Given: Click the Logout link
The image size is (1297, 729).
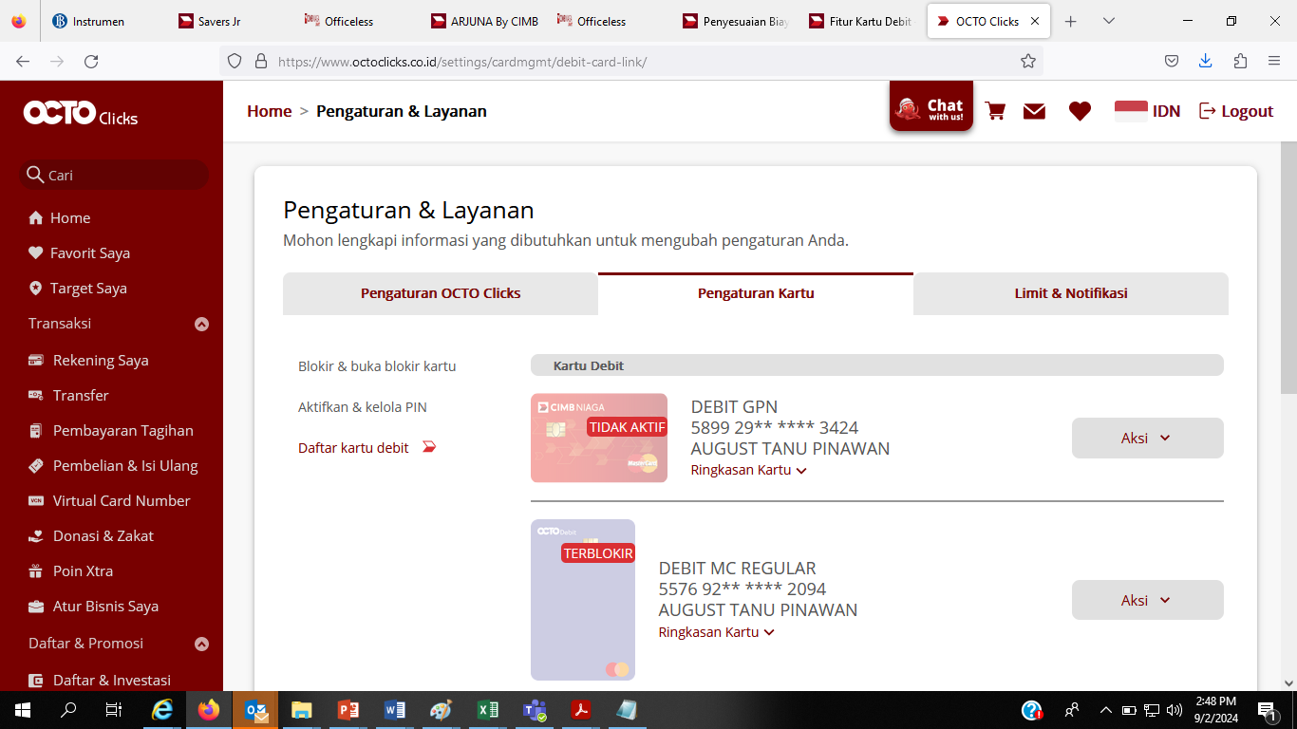Looking at the screenshot, I should (x=1236, y=111).
